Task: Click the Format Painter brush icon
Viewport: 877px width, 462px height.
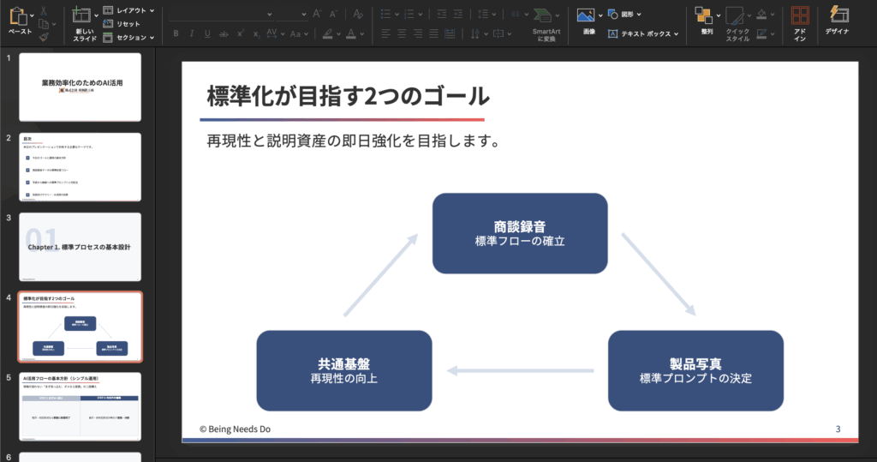Action: coord(44,36)
